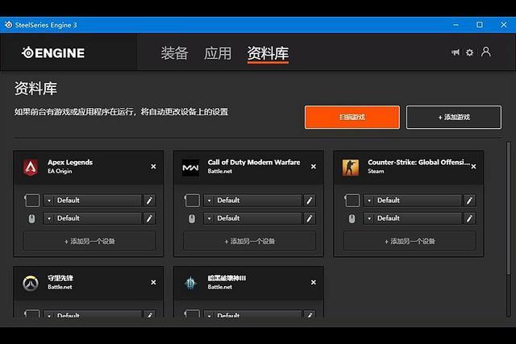Viewport: 516px width, 344px height.
Task: Click 'Counter-Strike: Global Offensi...' title
Action: pos(418,163)
